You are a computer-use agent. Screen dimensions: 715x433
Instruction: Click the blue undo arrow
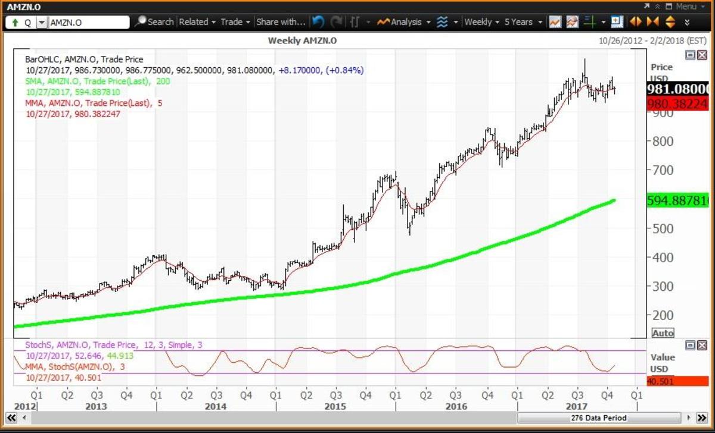tap(318, 22)
